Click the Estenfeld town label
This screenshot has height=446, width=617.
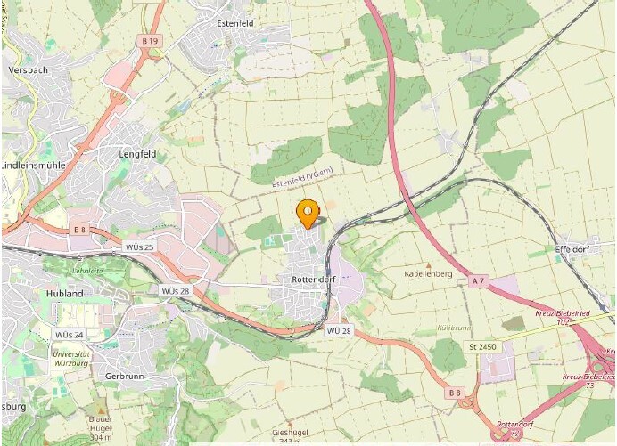click(x=235, y=23)
